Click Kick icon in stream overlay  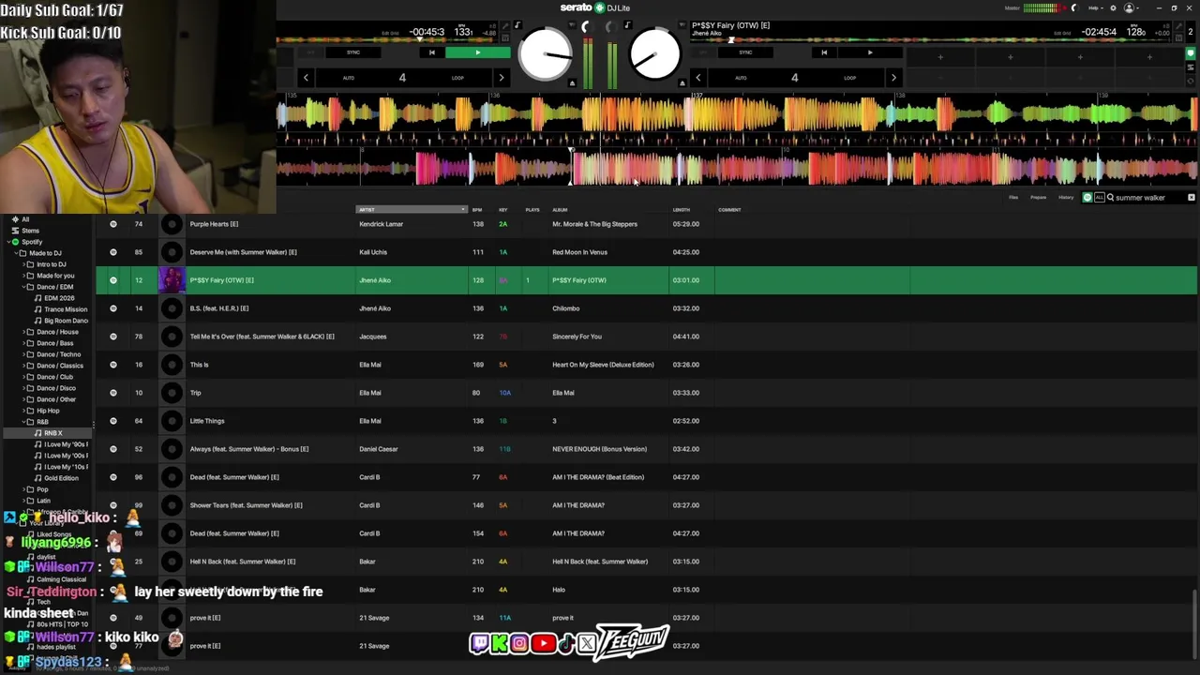pos(499,643)
